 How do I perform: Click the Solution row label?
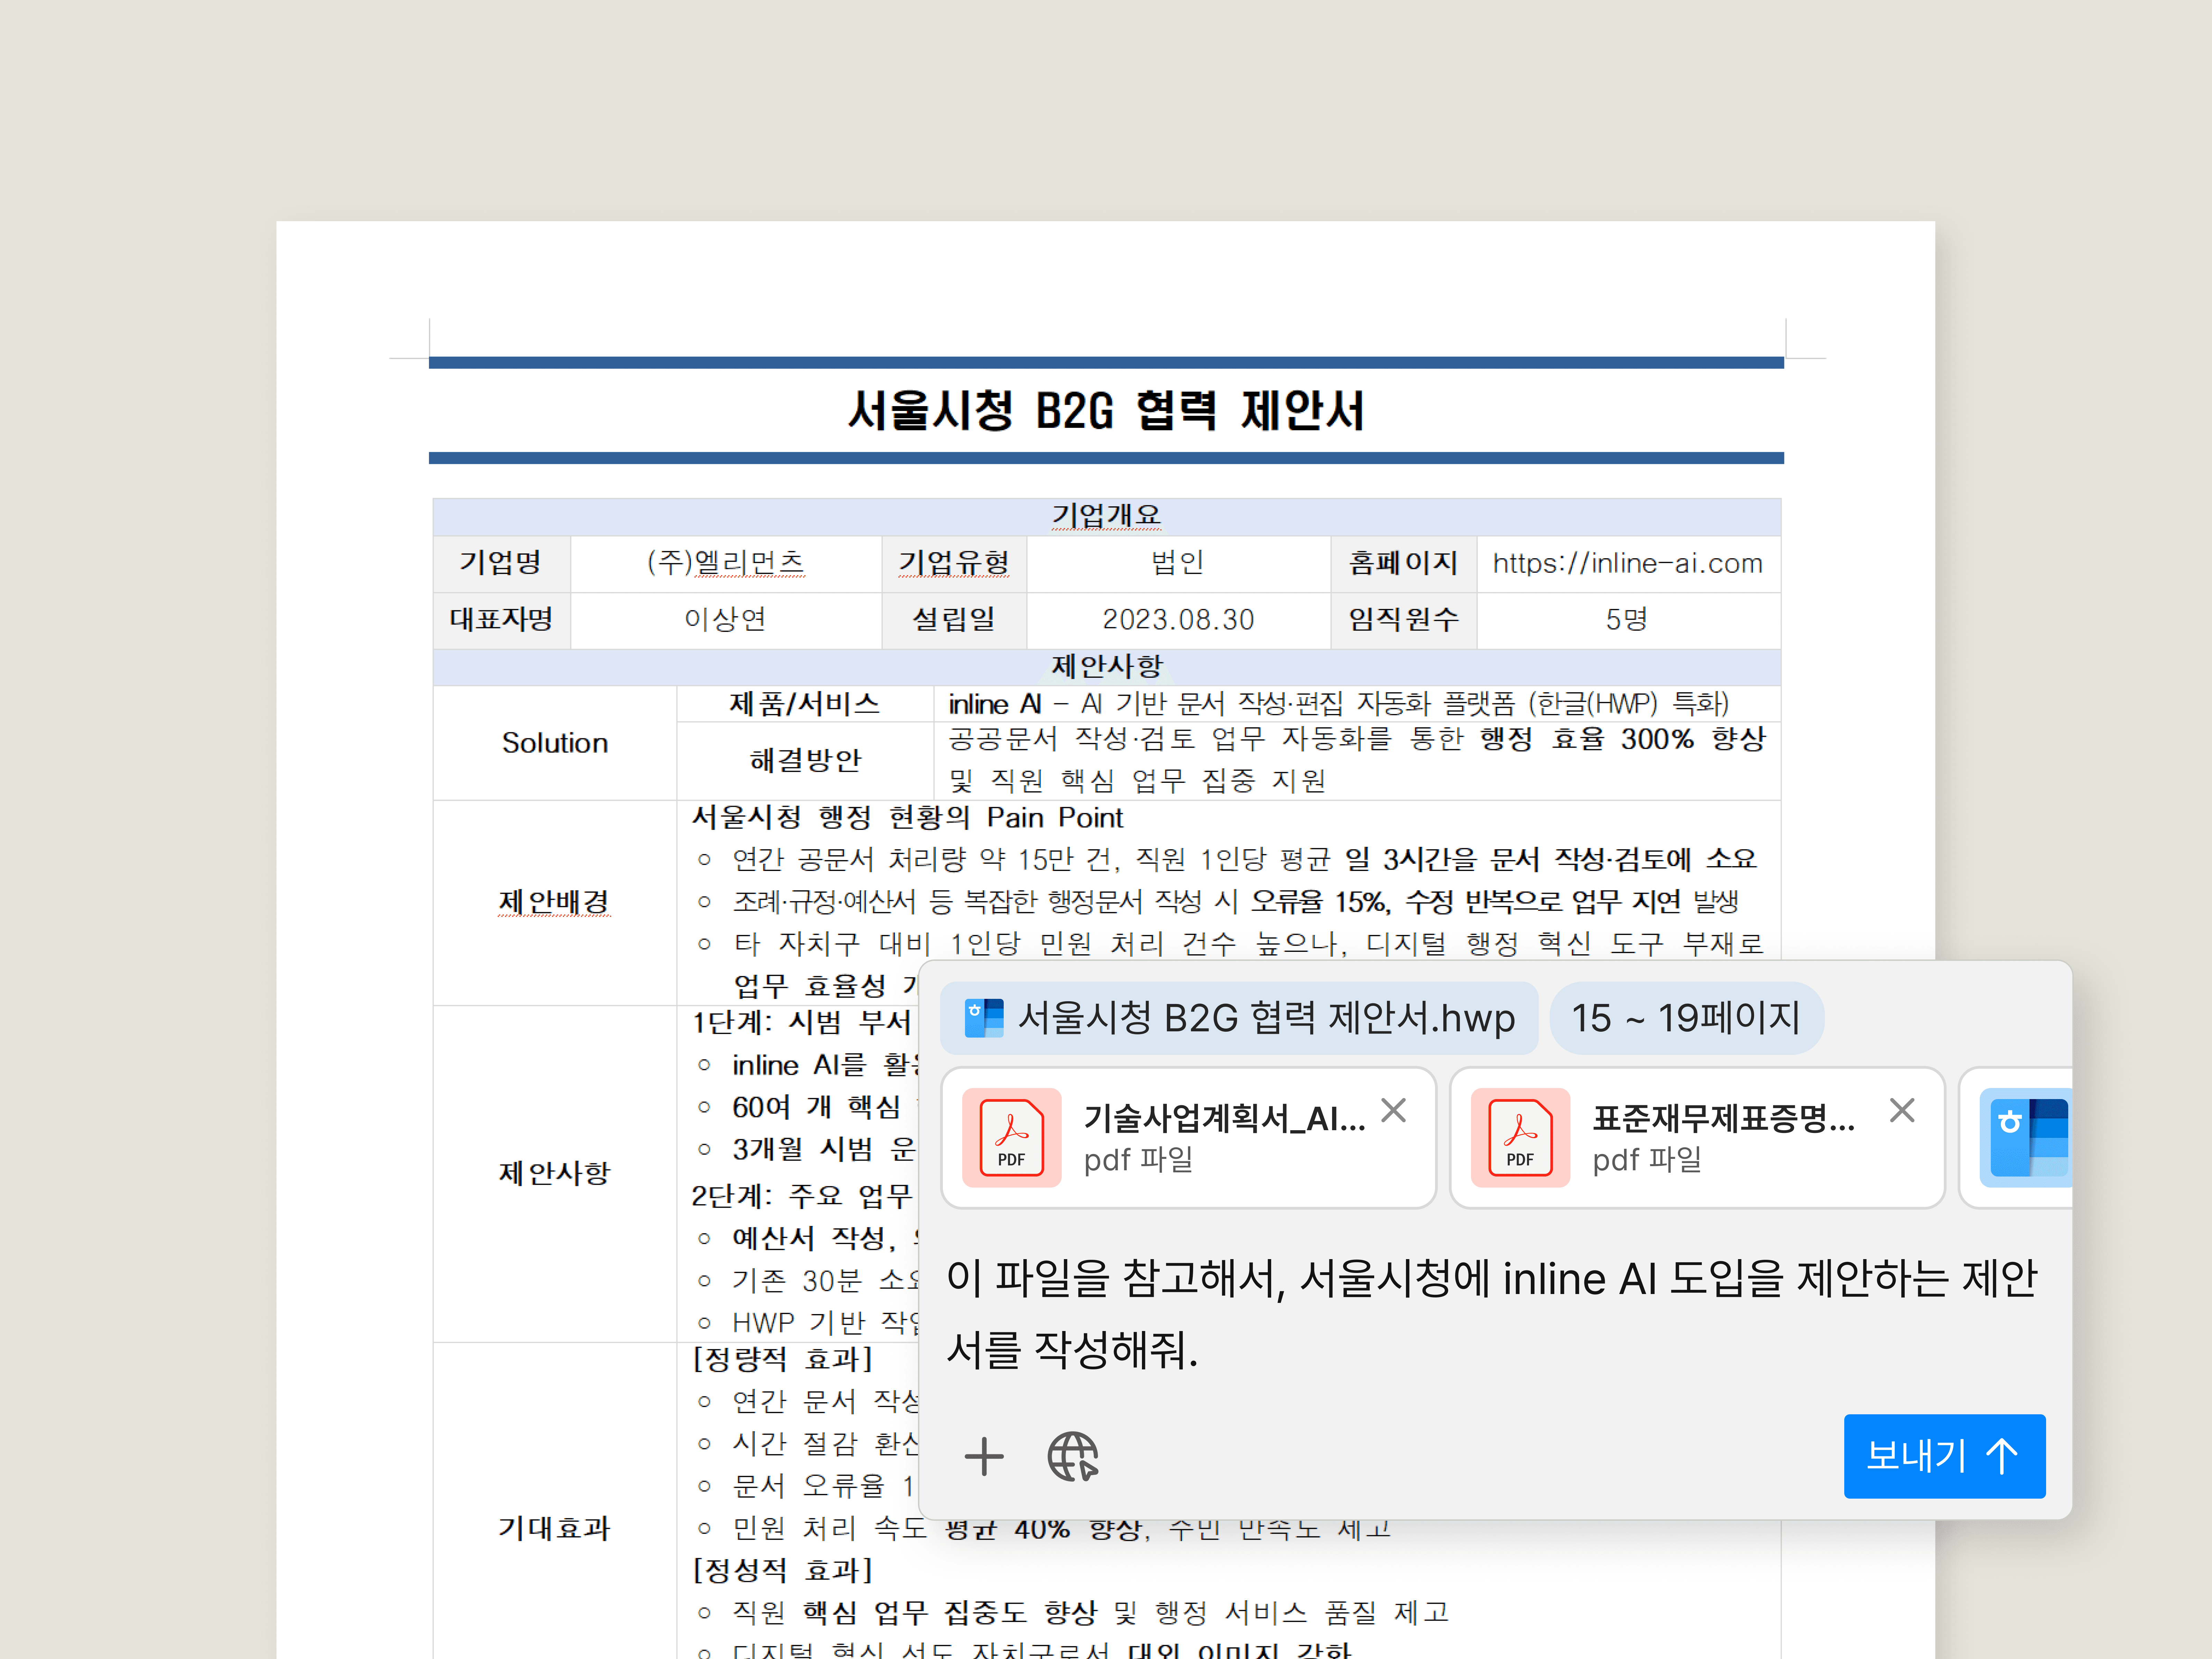pyautogui.click(x=555, y=743)
